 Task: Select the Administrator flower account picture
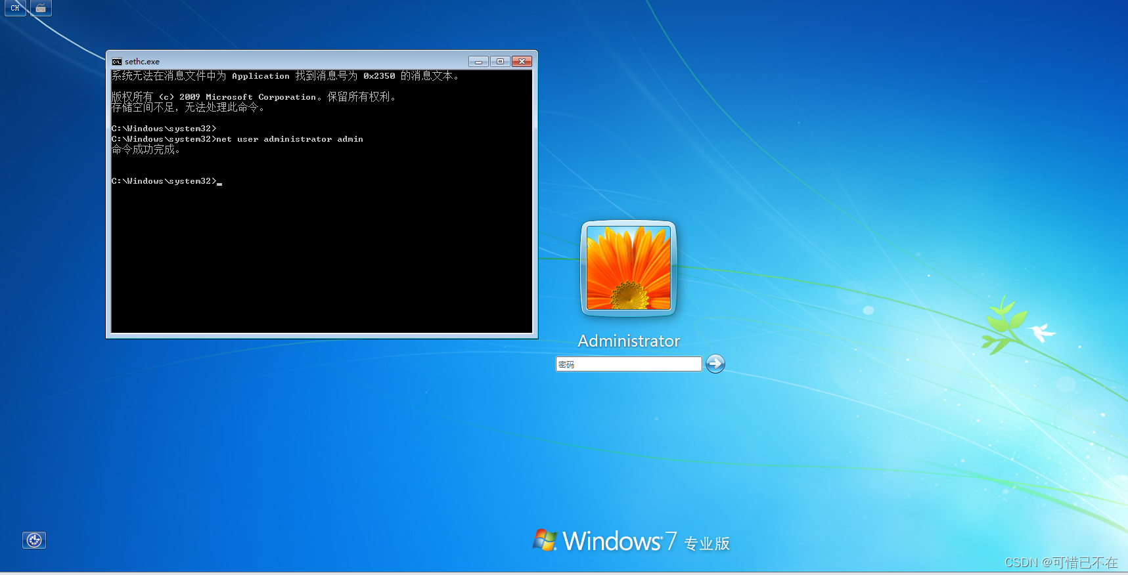[629, 268]
